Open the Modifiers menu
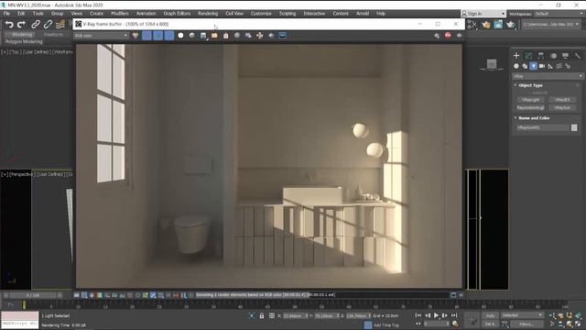The height and width of the screenshot is (330, 586). click(120, 14)
